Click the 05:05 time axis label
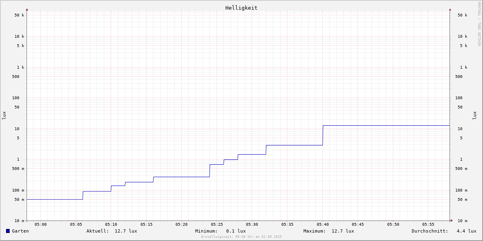The height and width of the screenshot is (241, 483). click(76, 224)
